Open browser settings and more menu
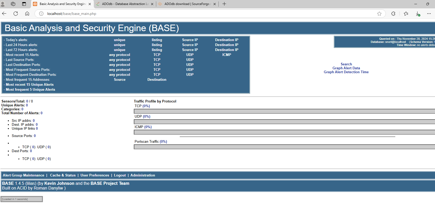The width and height of the screenshot is (435, 206). (429, 14)
